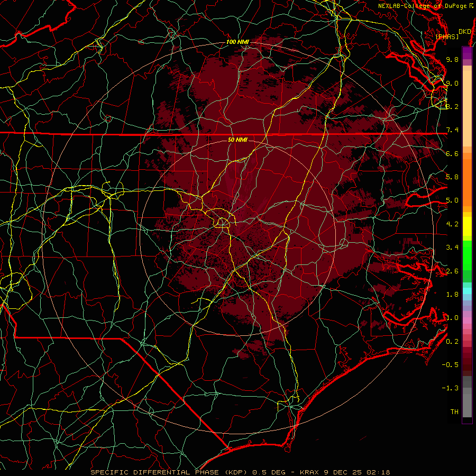Viewport: 476px width, 476px height.
Task: Click the 100 NMI range ring label
Action: (237, 42)
